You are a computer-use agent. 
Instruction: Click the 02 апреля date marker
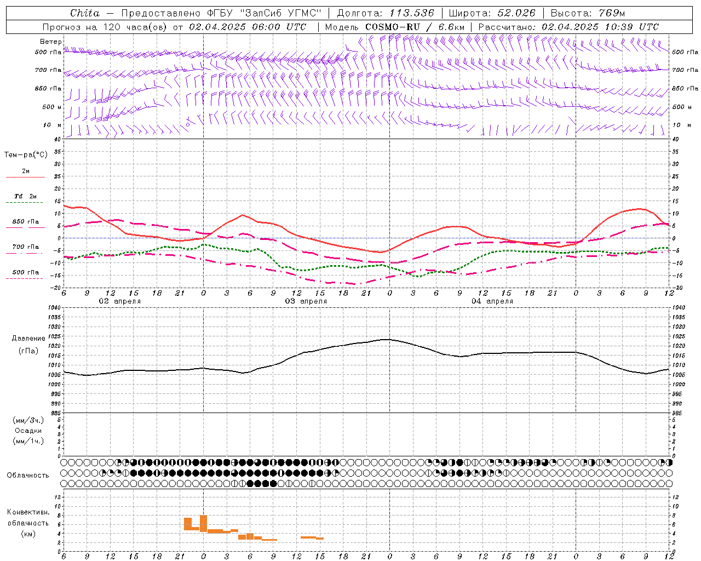(x=119, y=301)
